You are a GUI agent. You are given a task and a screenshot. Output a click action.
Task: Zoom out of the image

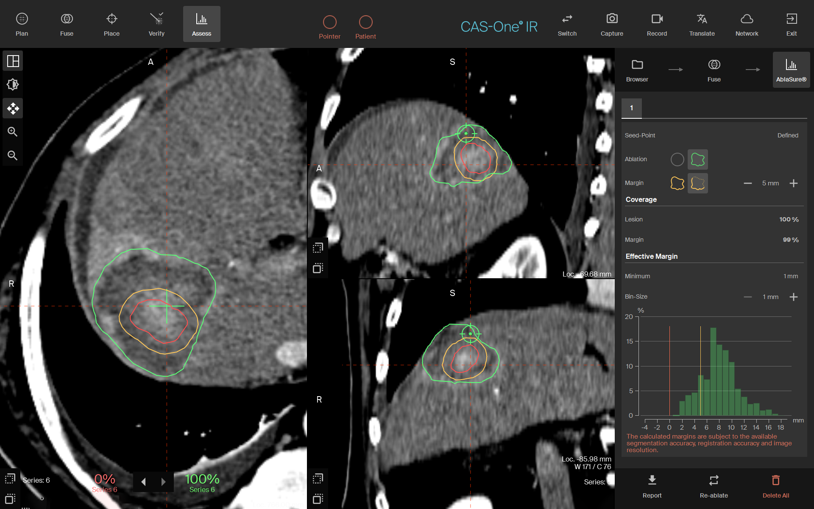(13, 156)
